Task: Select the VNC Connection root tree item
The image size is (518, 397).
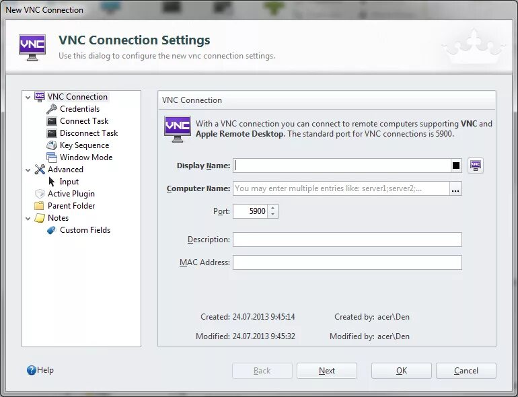Action: point(77,97)
